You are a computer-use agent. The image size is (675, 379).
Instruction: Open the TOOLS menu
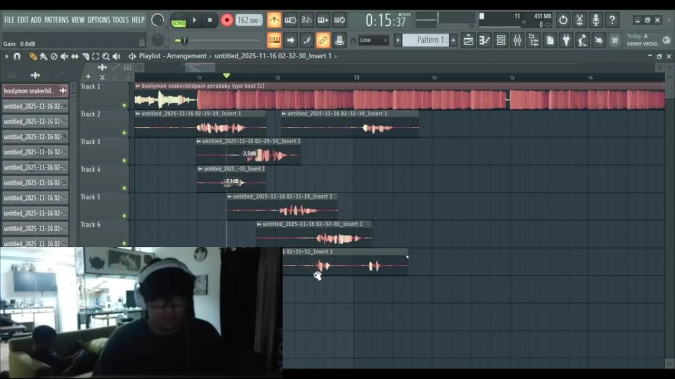[x=120, y=20]
